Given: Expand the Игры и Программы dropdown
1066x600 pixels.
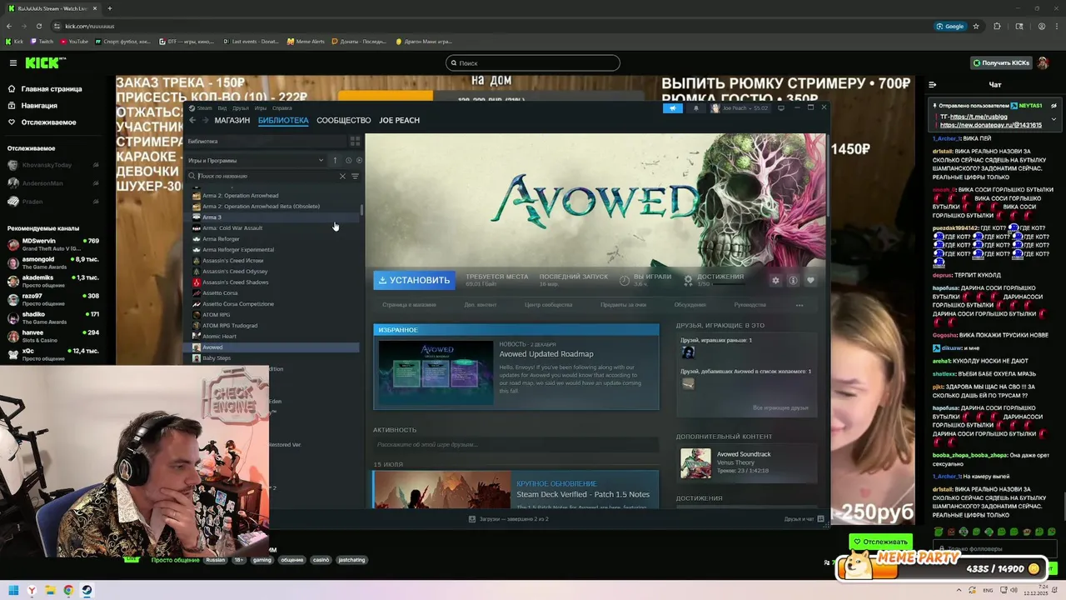Looking at the screenshot, I should 256,160.
